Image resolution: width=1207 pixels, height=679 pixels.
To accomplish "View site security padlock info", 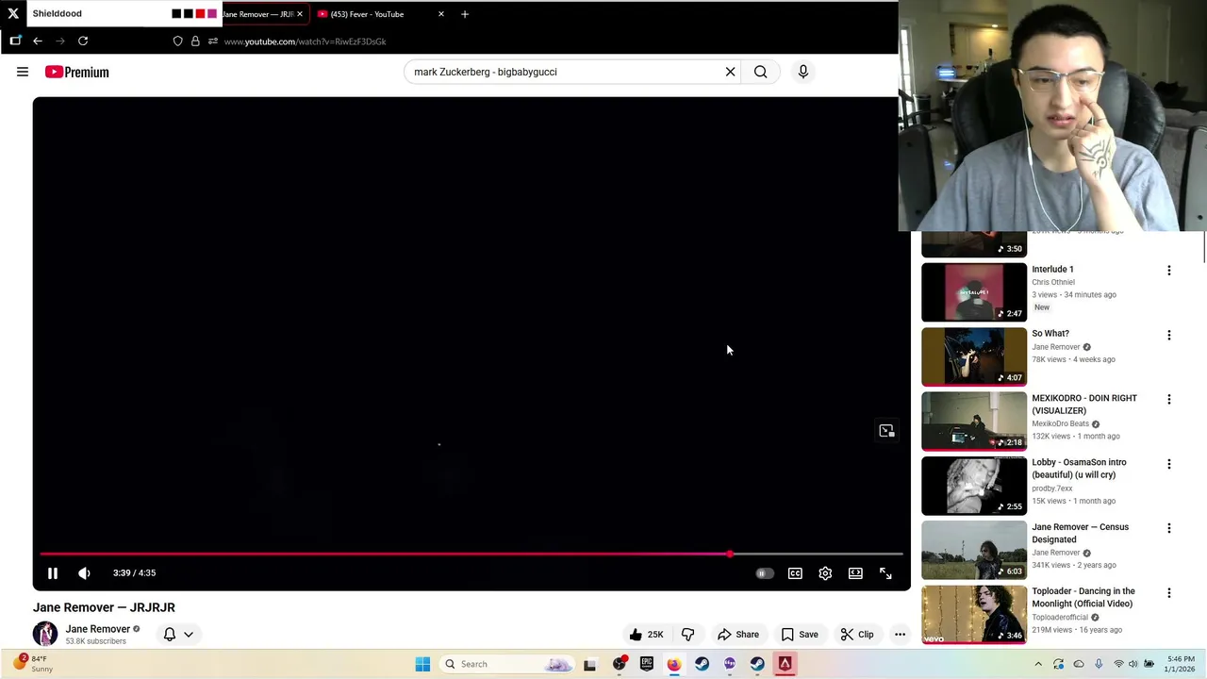I will pos(195,41).
